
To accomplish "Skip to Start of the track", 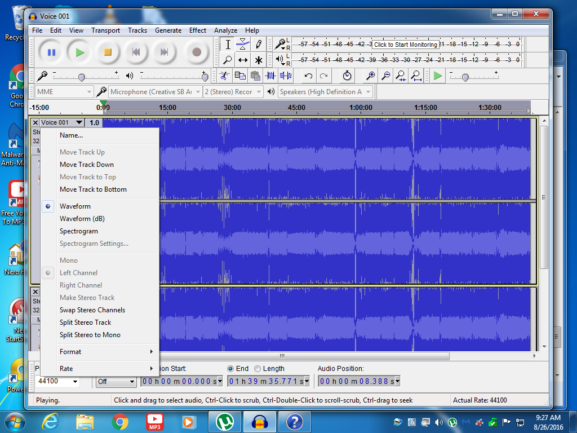I will click(x=136, y=52).
